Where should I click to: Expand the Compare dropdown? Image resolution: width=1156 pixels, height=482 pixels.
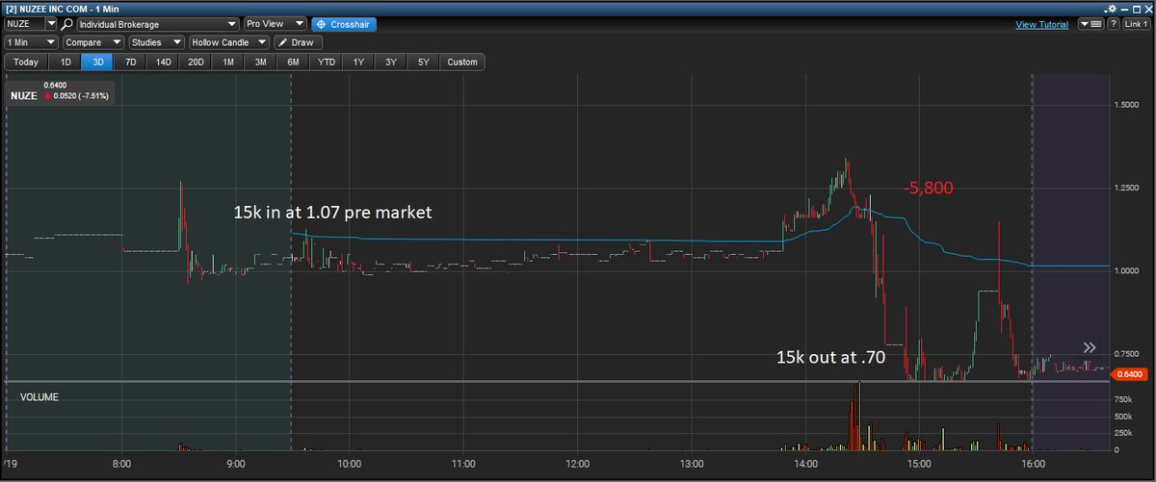pos(93,42)
